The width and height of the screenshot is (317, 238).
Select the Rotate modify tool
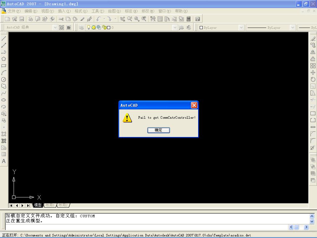click(x=313, y=80)
